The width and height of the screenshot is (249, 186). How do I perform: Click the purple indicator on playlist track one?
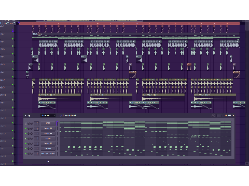(12, 31)
